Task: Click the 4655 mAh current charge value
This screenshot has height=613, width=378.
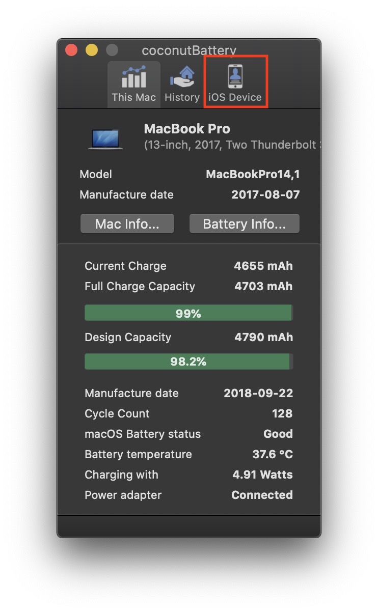Action: click(263, 266)
